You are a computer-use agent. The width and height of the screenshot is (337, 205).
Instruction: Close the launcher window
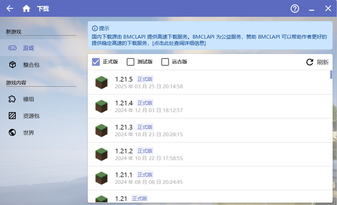click(328, 8)
